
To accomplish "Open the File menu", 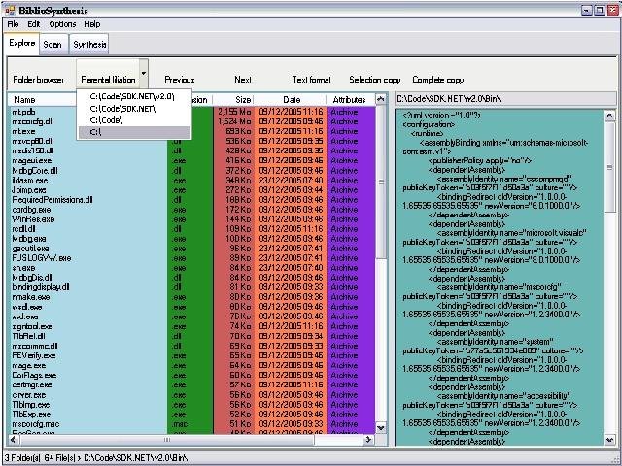I will [x=13, y=24].
